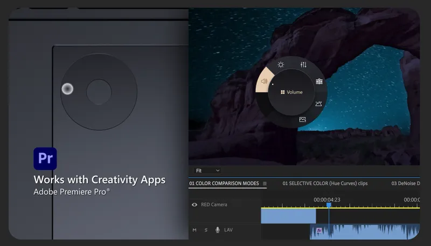
Task: Click the Adobe Premiere Pro logo icon
Action: [45, 159]
